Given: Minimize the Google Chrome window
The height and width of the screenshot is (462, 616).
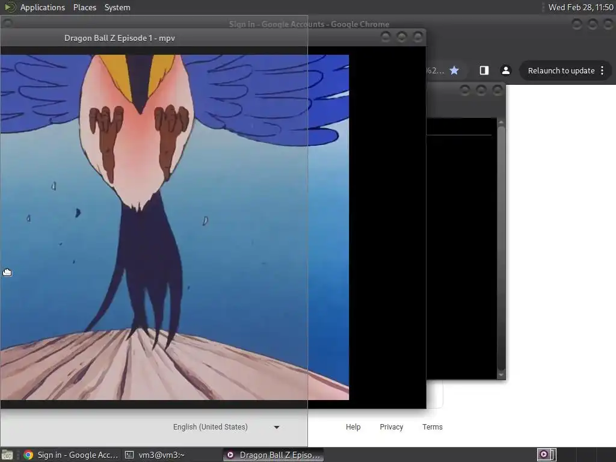Looking at the screenshot, I should tap(577, 24).
